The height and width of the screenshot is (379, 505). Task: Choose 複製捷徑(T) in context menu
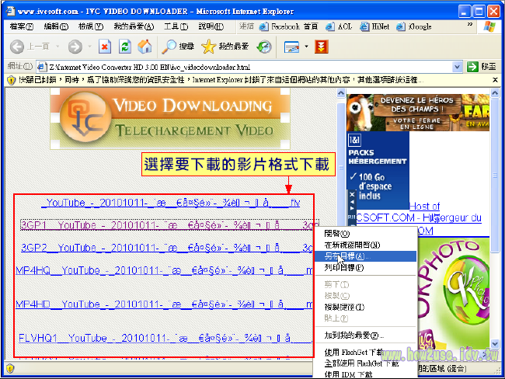coord(365,308)
